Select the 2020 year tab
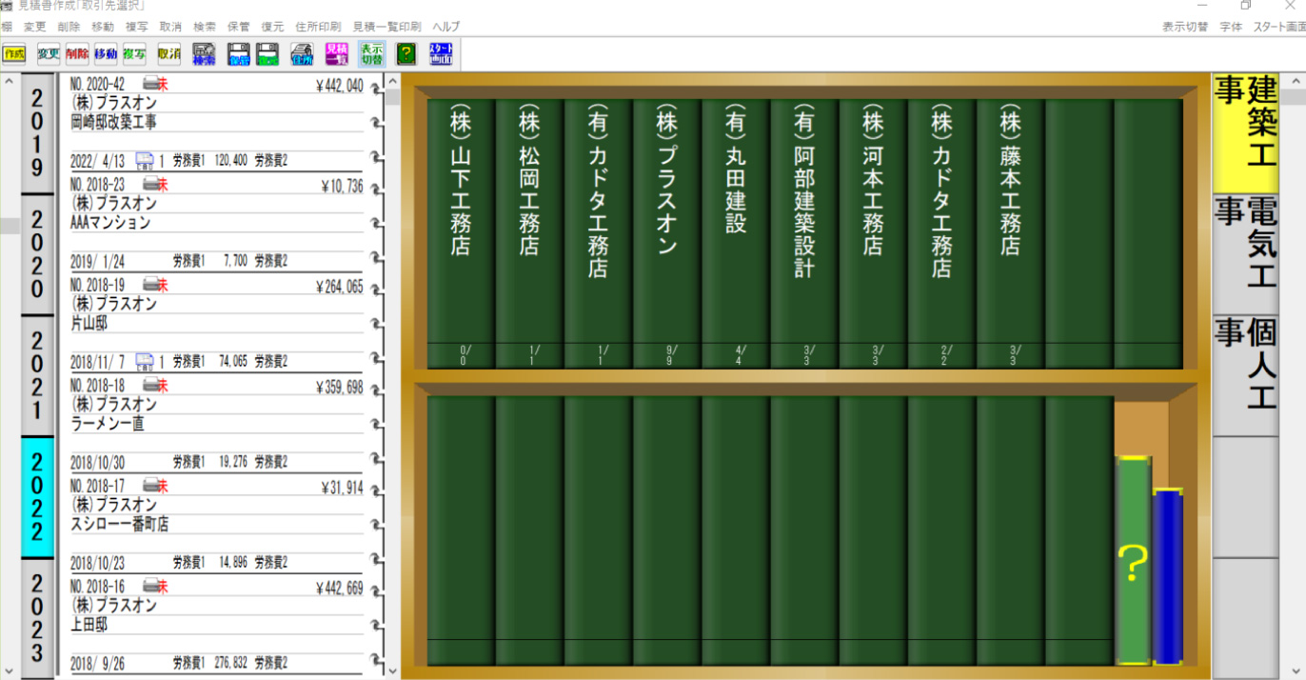This screenshot has width=1306, height=680. (x=37, y=254)
